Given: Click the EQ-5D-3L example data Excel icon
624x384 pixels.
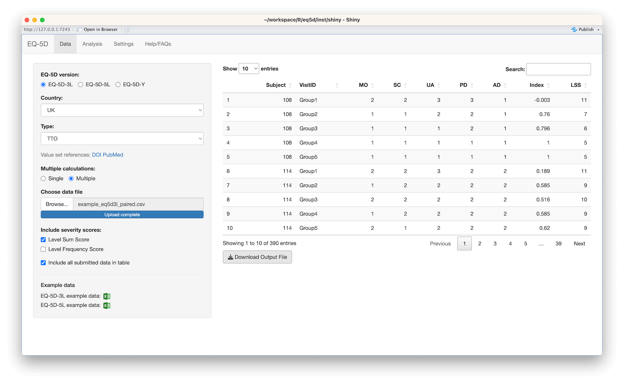Looking at the screenshot, I should click(x=107, y=296).
